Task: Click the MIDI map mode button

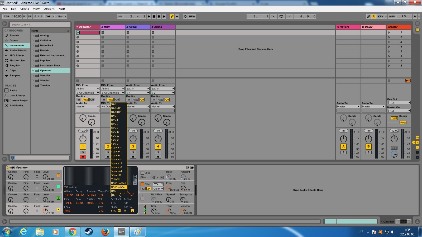Action: pos(392,16)
